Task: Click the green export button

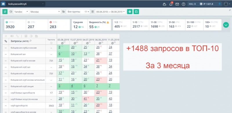Action: tap(136, 12)
